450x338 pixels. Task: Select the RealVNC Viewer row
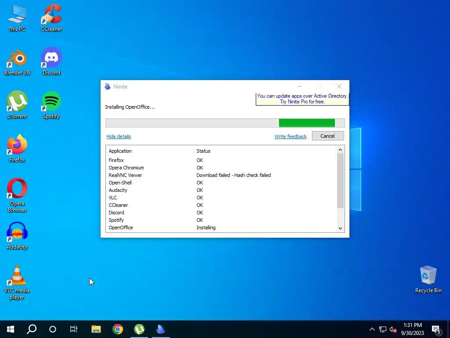coord(221,175)
